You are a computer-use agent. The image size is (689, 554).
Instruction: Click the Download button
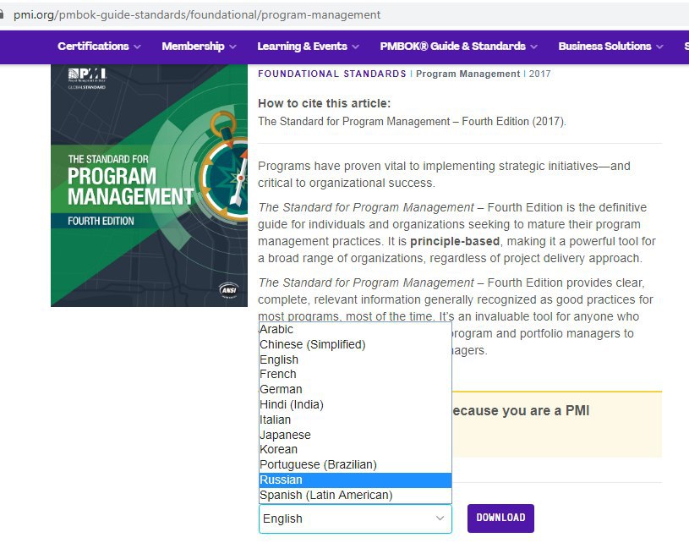500,518
